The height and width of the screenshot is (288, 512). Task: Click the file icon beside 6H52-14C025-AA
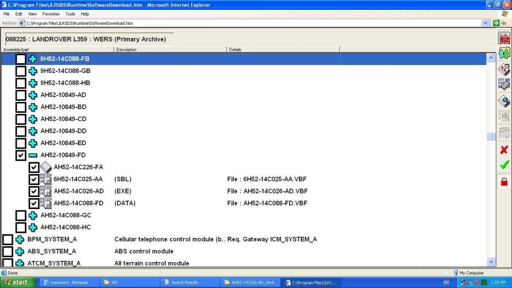[46, 179]
